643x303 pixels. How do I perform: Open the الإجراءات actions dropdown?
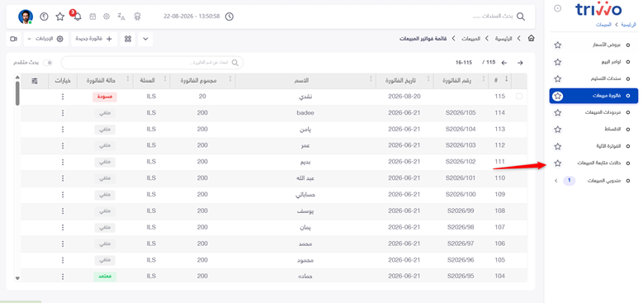(x=46, y=39)
